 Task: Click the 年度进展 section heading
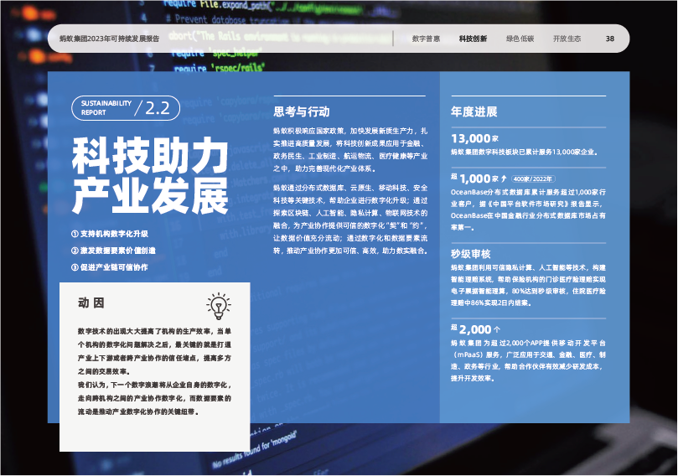pos(474,111)
